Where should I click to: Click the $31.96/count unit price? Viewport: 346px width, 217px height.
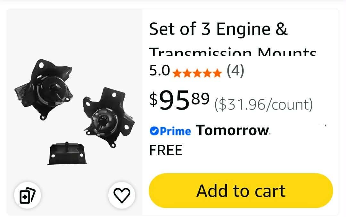tap(264, 105)
